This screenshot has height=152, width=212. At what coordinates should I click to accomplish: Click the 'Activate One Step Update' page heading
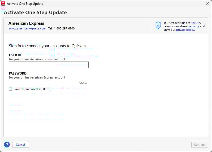(35, 12)
